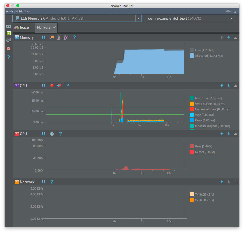Click the arrow on the process selector

coord(232,18)
